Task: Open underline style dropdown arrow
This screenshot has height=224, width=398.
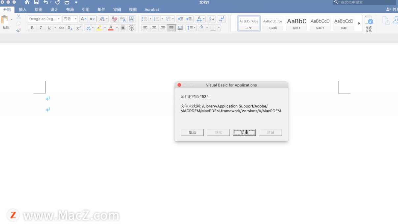Action: (55, 28)
